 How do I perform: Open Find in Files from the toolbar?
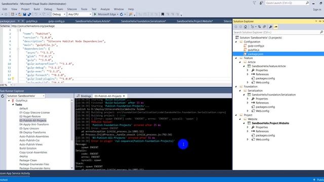[x=131, y=14]
